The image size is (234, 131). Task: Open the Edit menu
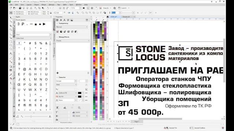pyautogui.click(x=16, y=5)
